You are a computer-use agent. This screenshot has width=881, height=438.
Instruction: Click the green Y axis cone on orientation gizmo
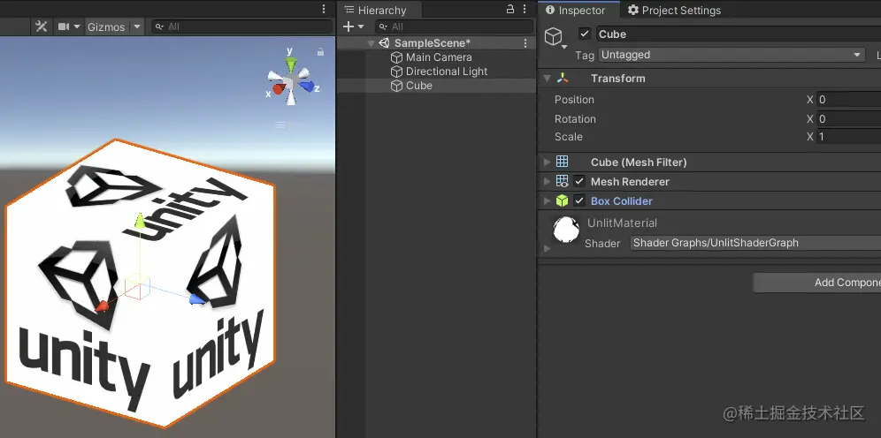click(290, 65)
